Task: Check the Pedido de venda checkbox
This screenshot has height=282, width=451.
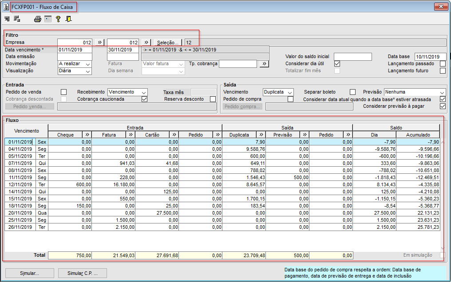Action: click(63, 92)
